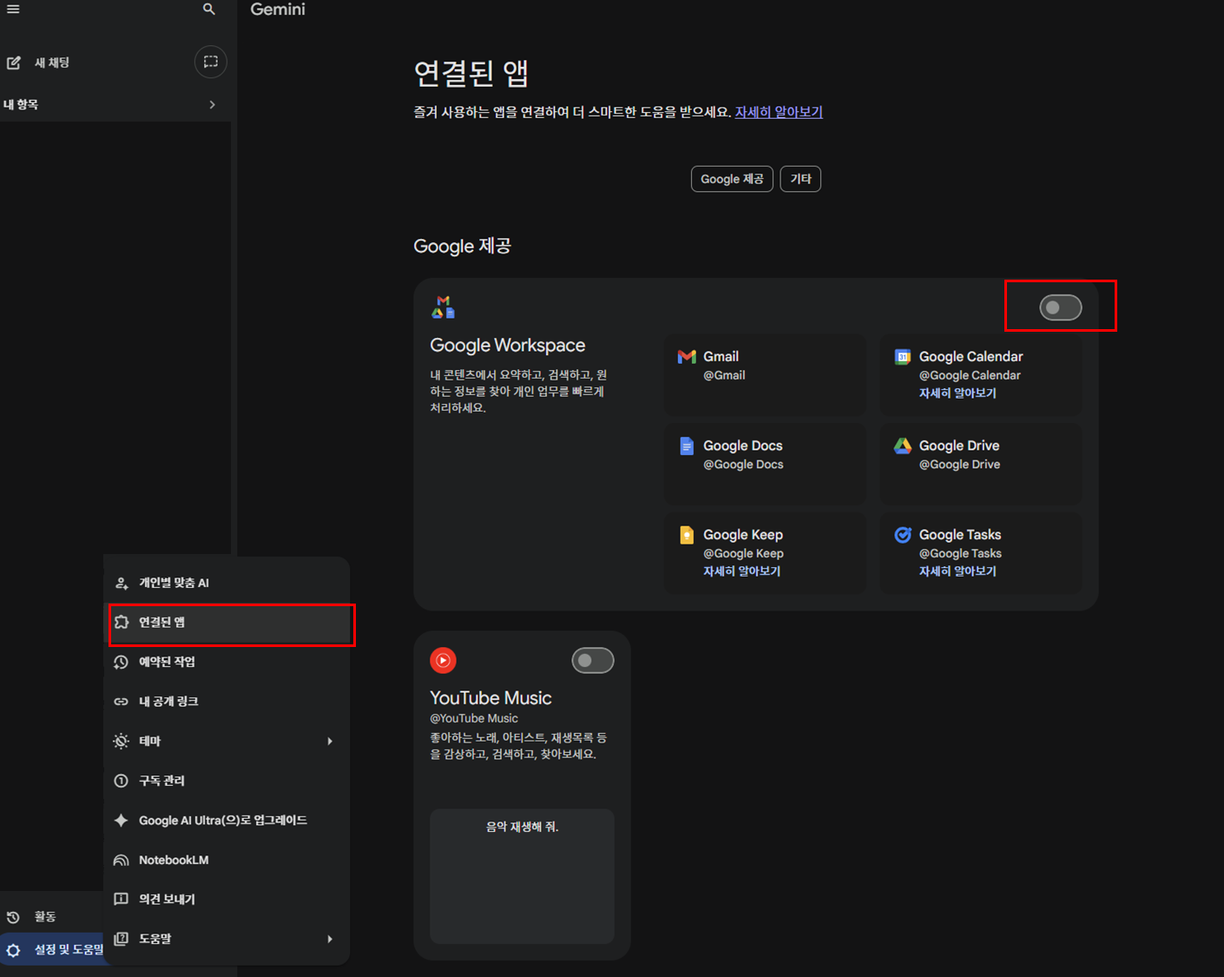Open Google Tasks 자세히 알아보기 link
1224x977 pixels.
click(x=957, y=571)
